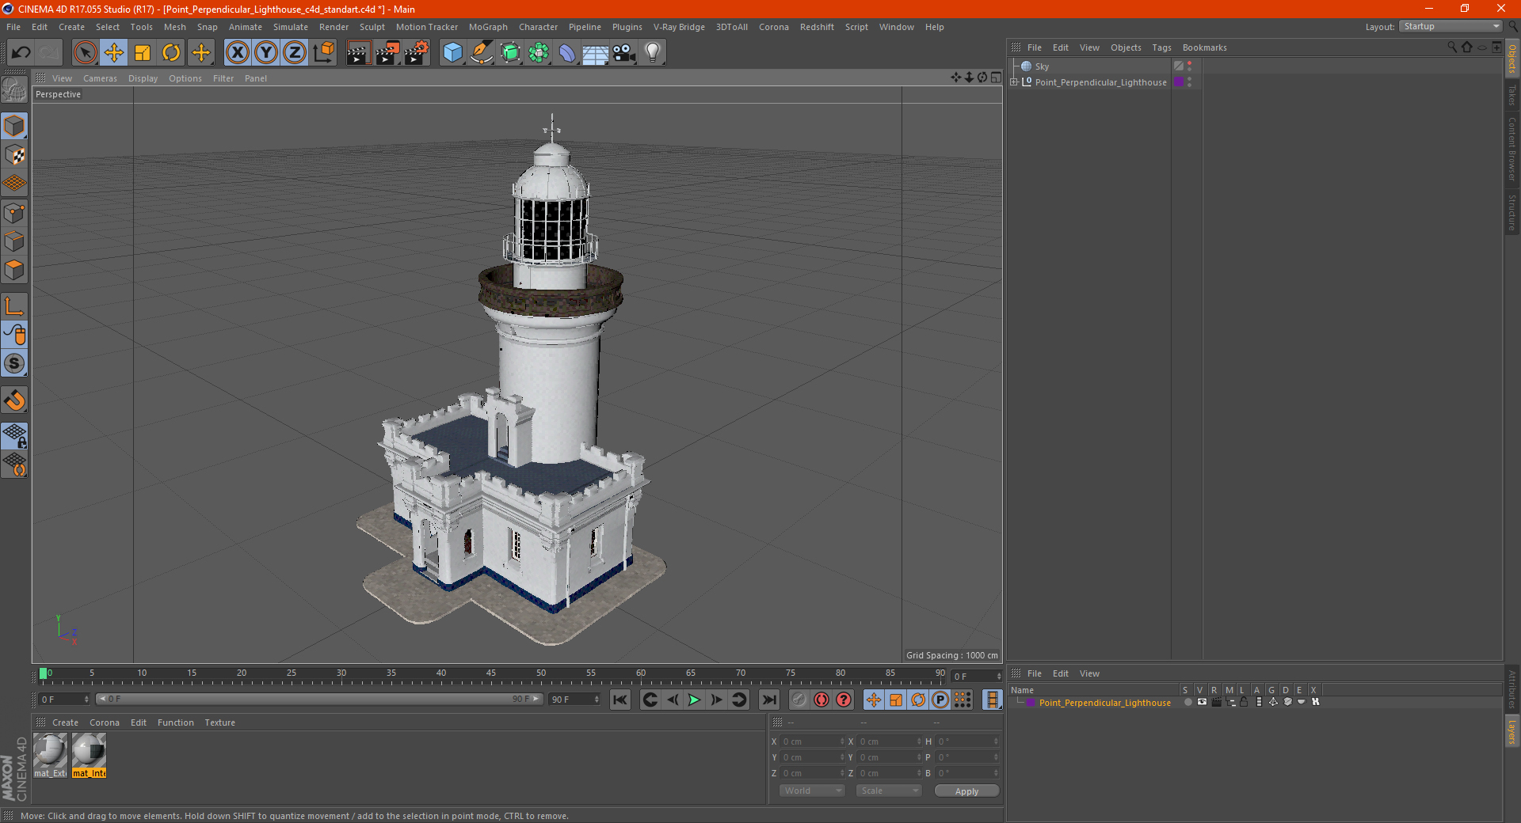Screen dimensions: 1521x823
Task: Open the Simulate menu
Action: (x=291, y=27)
